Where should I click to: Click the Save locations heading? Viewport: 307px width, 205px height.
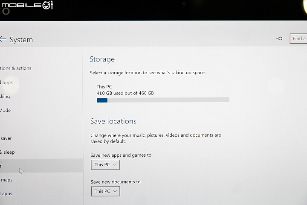tap(113, 121)
